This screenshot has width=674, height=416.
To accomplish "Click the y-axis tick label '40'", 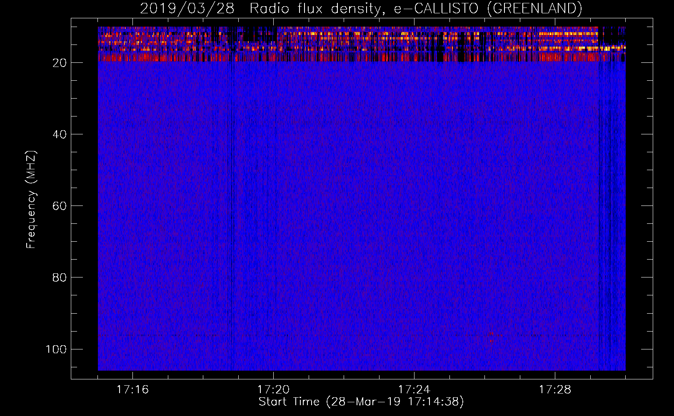I will tap(60, 134).
